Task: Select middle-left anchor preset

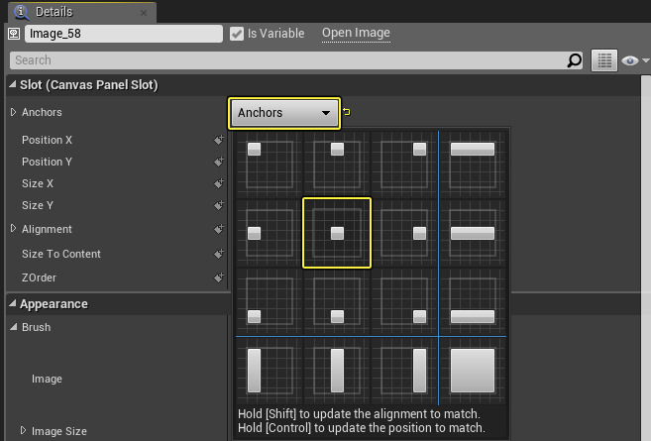Action: (270, 233)
